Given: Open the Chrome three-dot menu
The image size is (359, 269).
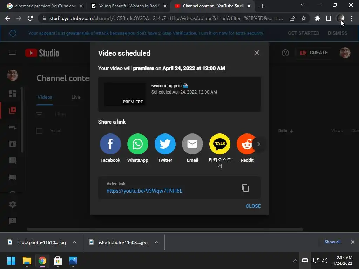Looking at the screenshot, I should [x=351, y=18].
